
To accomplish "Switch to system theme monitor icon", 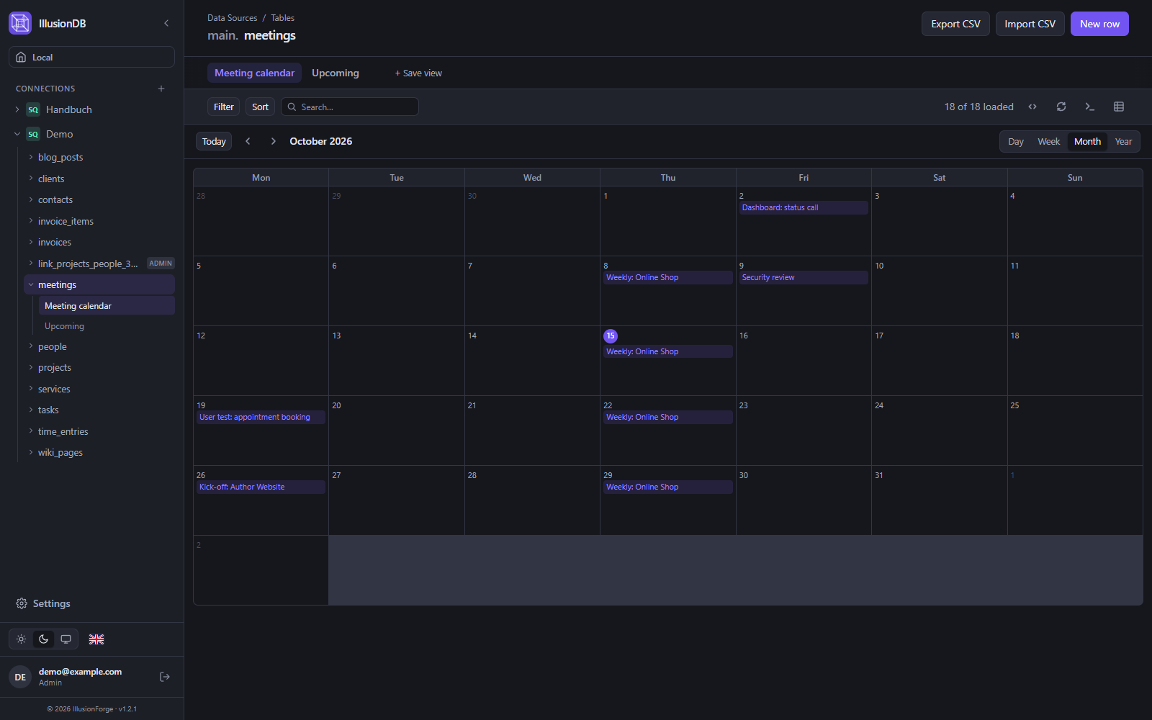I will click(x=66, y=639).
